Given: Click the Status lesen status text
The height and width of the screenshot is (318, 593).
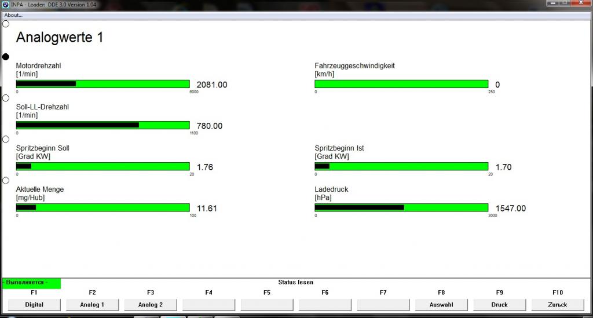Looking at the screenshot, I should pyautogui.click(x=296, y=282).
